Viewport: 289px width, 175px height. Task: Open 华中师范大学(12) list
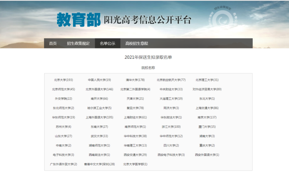click(171, 136)
